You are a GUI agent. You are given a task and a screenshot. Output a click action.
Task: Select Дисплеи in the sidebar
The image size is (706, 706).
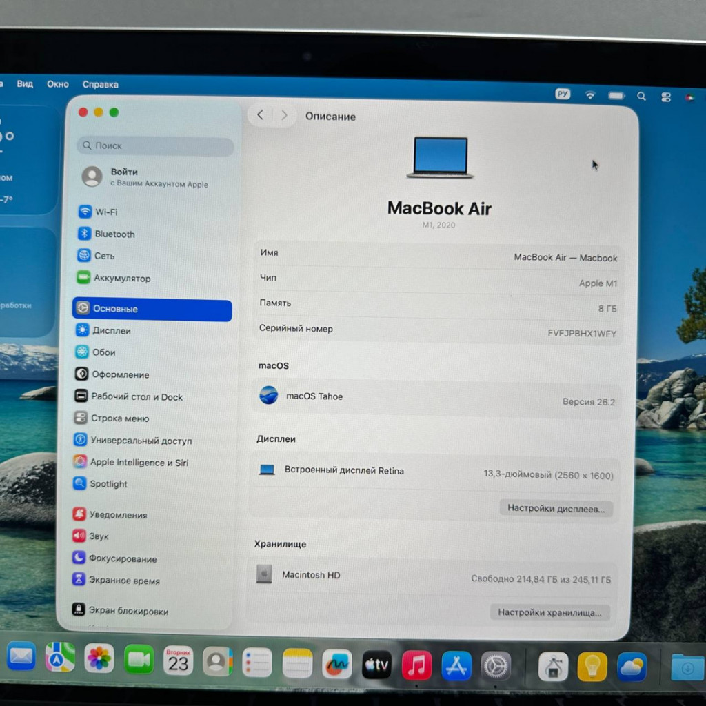[x=111, y=330]
